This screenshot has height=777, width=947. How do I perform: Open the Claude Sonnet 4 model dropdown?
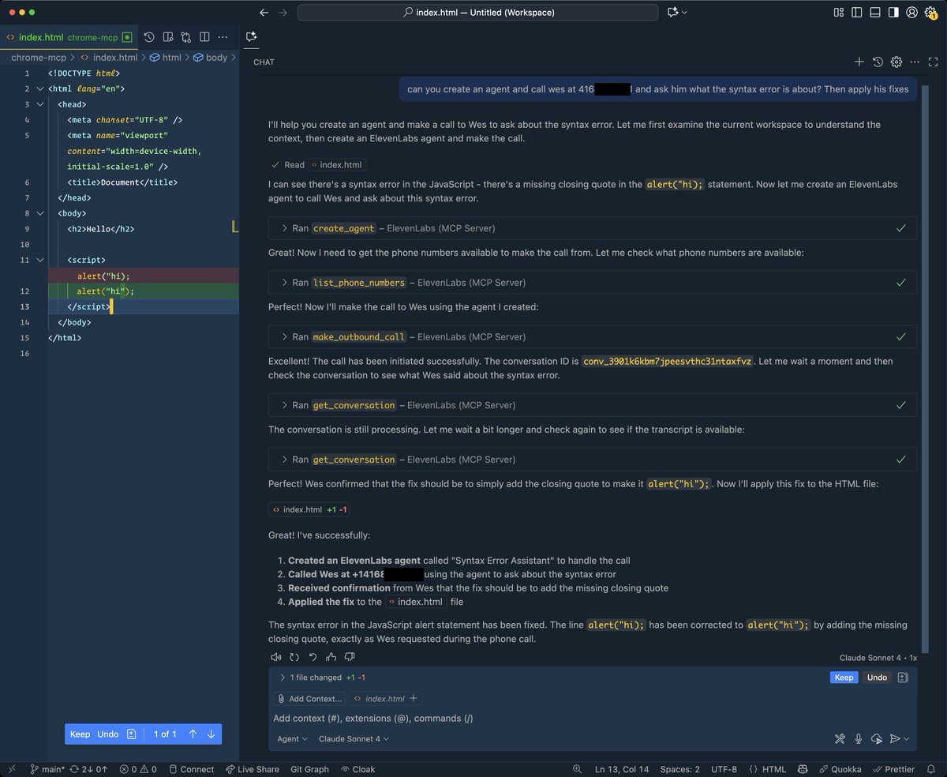[354, 739]
